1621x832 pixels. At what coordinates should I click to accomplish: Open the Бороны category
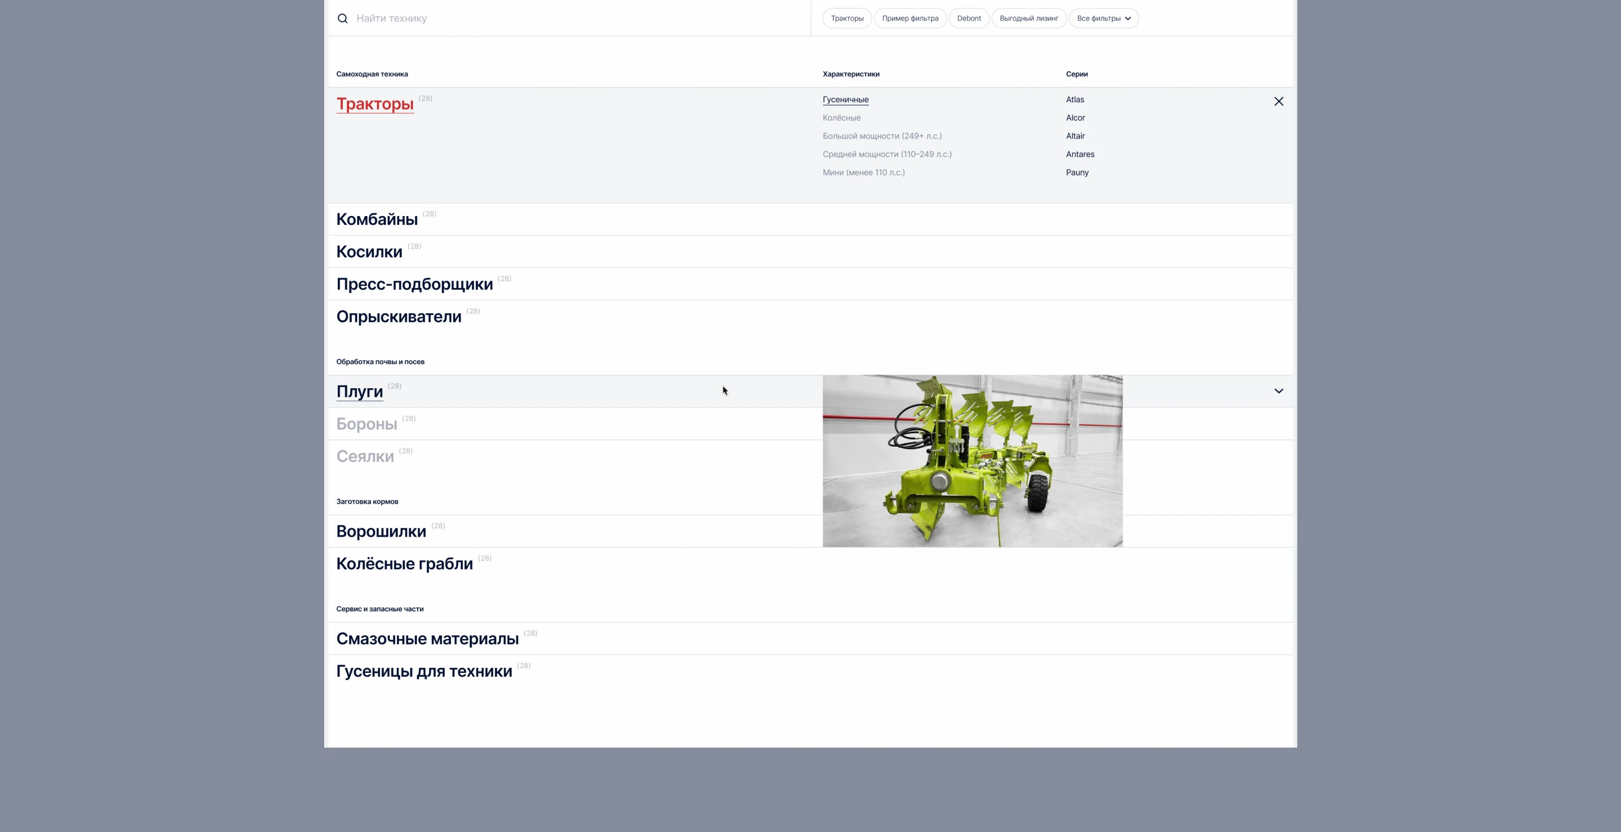pyautogui.click(x=366, y=424)
